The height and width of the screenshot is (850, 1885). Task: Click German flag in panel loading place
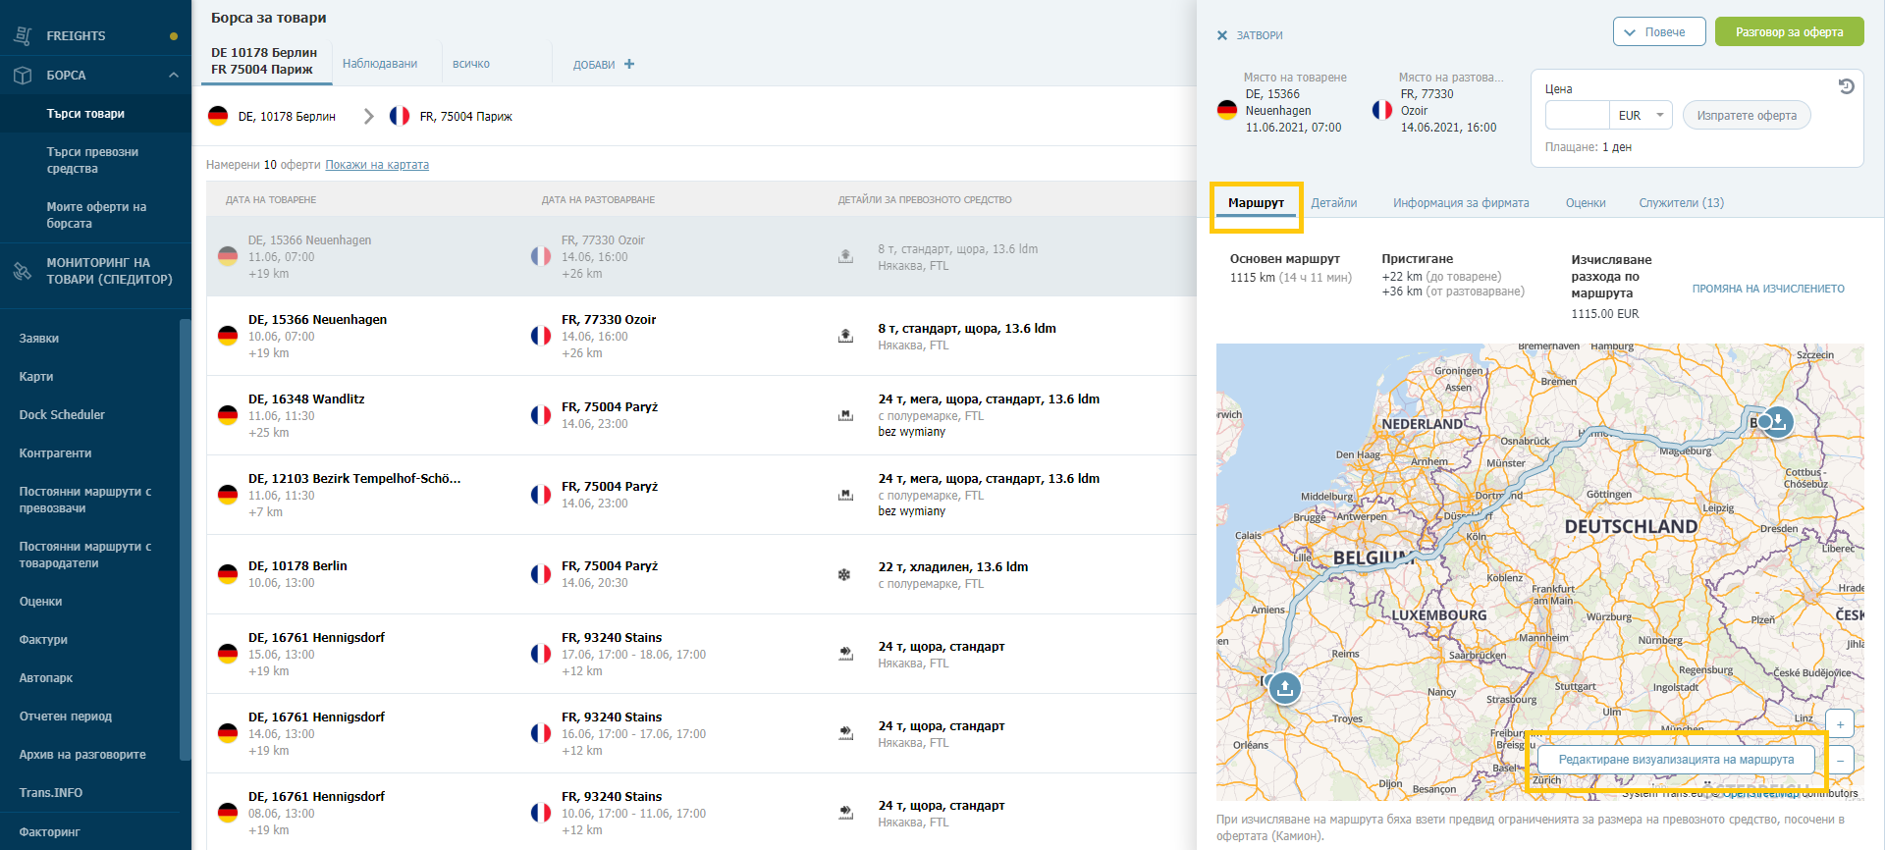point(1226,110)
